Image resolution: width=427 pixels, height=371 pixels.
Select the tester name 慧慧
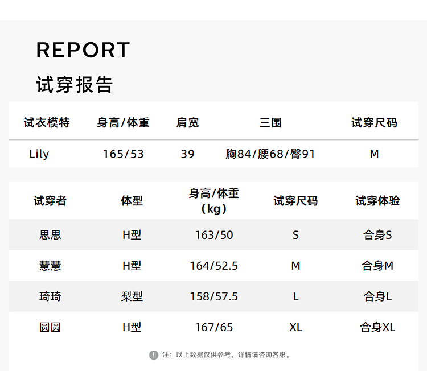50,266
